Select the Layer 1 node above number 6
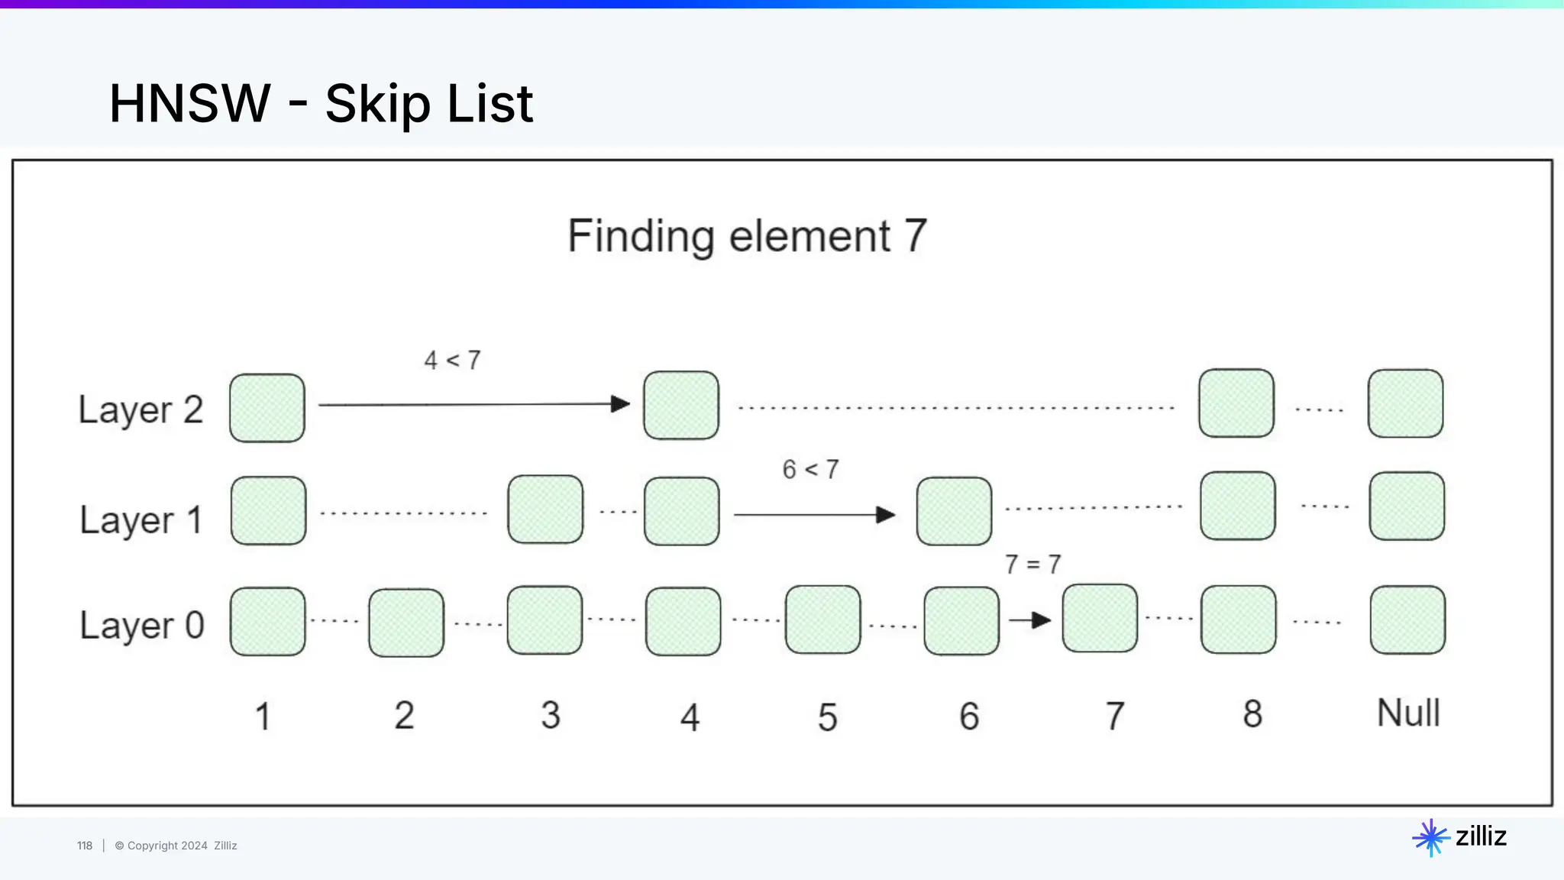 [x=954, y=511]
